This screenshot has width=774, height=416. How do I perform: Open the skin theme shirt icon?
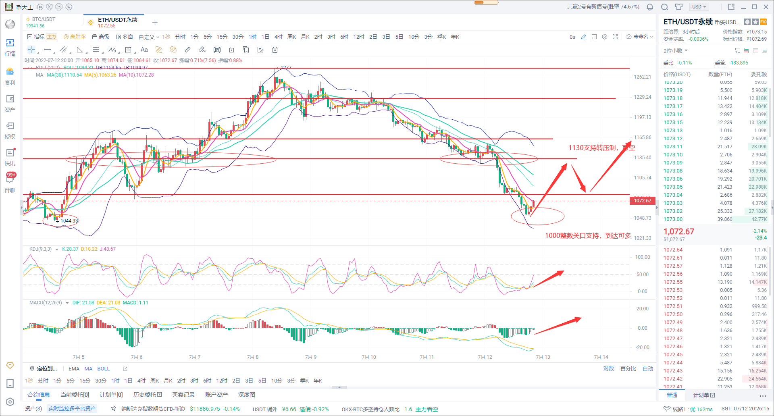pos(679,7)
